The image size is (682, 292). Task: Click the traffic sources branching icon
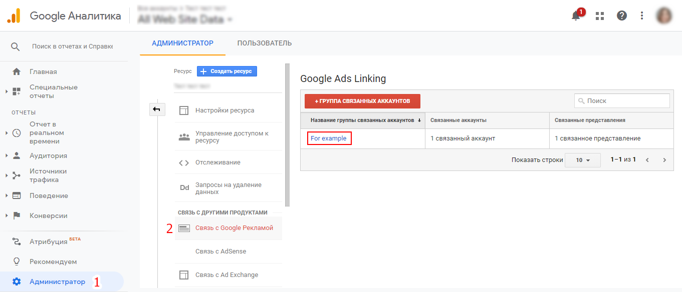(x=17, y=175)
